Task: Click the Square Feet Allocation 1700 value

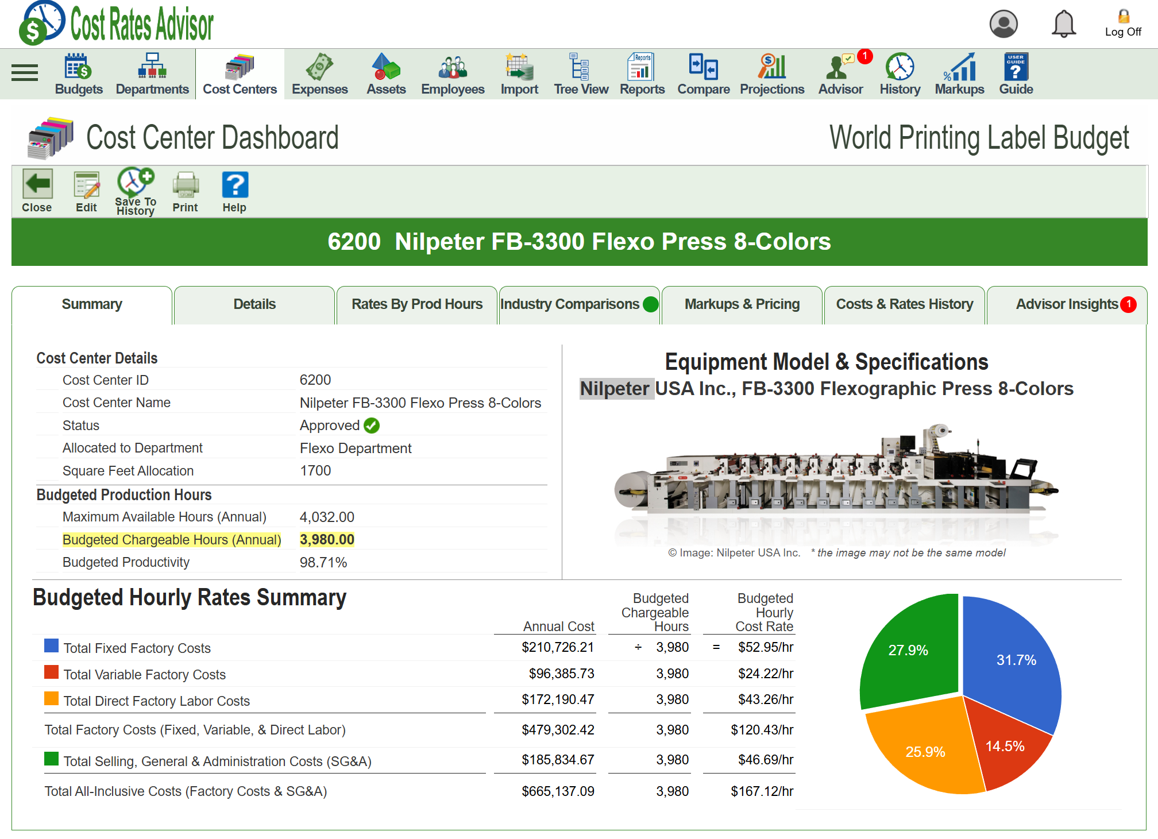Action: tap(315, 471)
